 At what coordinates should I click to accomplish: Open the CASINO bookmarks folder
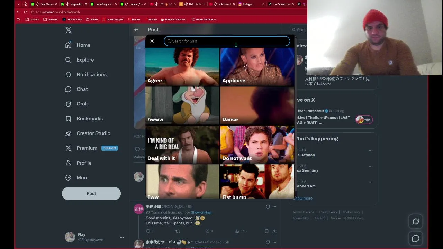33,19
